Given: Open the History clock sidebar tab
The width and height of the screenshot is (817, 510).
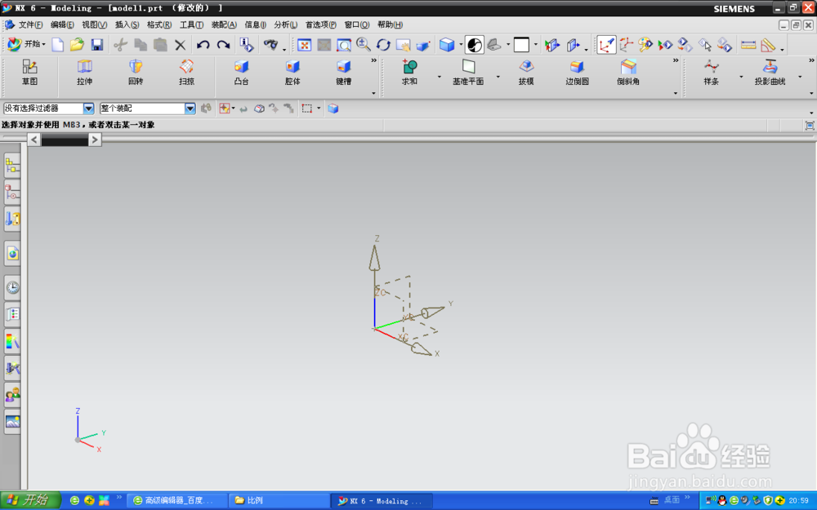Looking at the screenshot, I should click(x=12, y=287).
